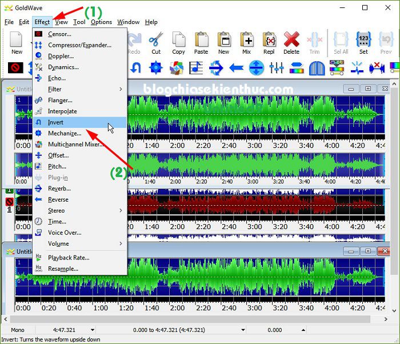Click the Invert effect toolbar icon

(135, 68)
